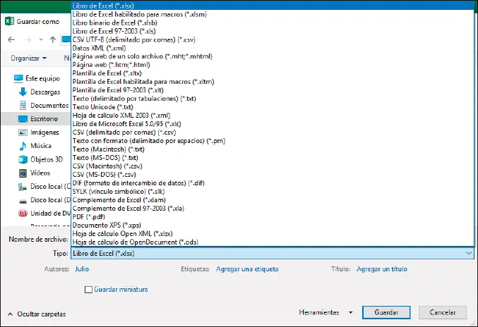Click the forward navigation arrow

pos(28,39)
